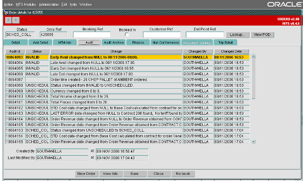Click the Order details window icon
Viewport: 303px width, 181px height.
coord(6,13)
